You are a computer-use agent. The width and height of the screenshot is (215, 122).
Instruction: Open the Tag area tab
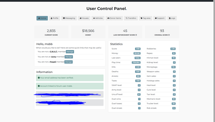tap(145, 18)
